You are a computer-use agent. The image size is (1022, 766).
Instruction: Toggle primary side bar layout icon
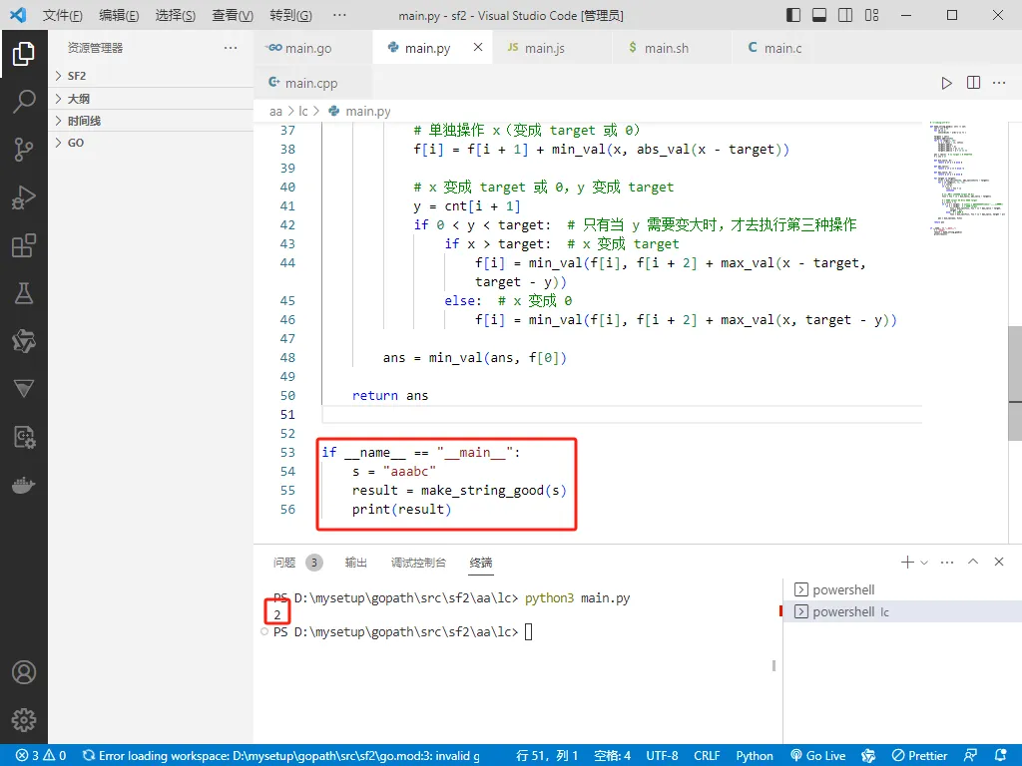[793, 15]
